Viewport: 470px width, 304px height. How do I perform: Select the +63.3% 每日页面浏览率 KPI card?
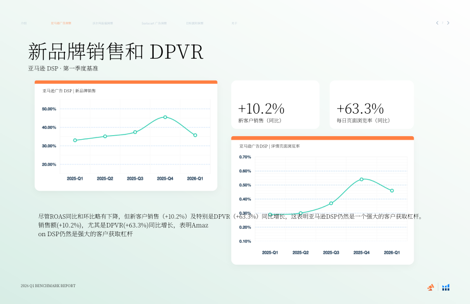[372, 105]
